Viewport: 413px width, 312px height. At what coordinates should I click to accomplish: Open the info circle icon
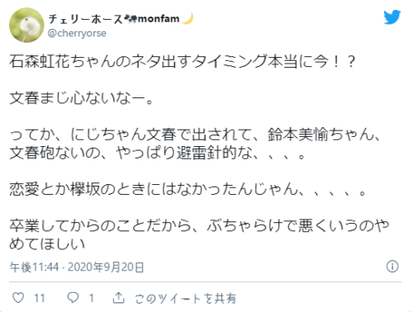(392, 267)
